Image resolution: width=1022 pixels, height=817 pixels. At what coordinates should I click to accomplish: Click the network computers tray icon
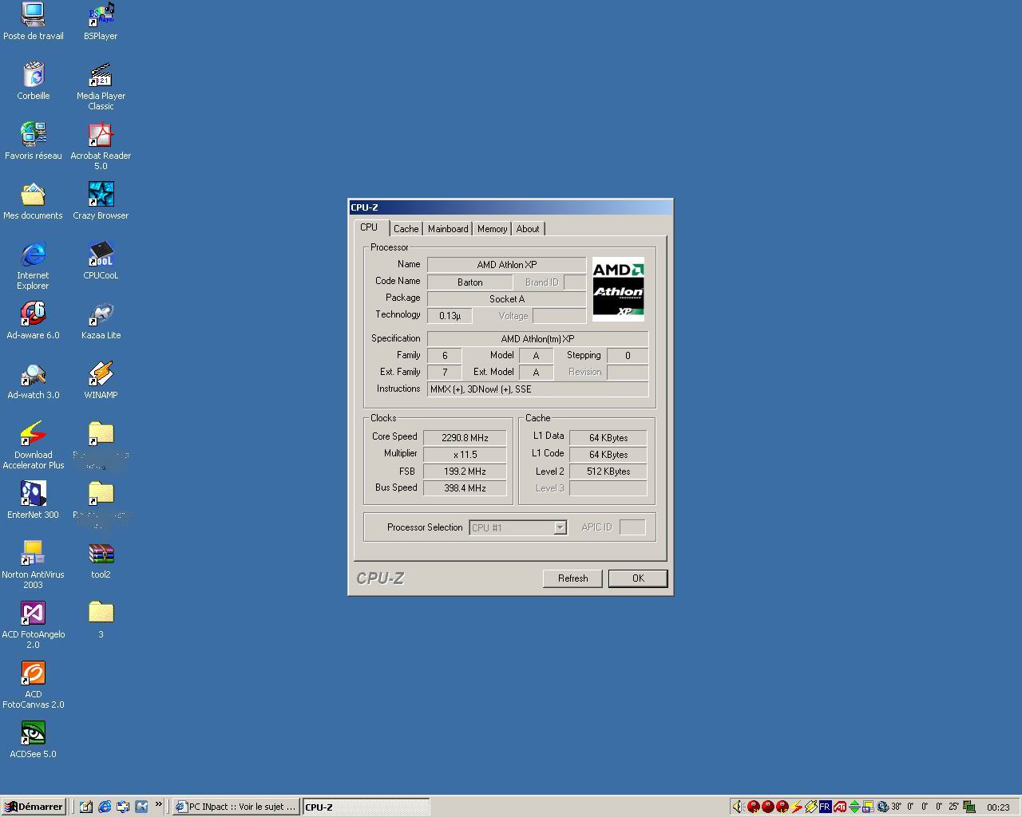(x=969, y=807)
